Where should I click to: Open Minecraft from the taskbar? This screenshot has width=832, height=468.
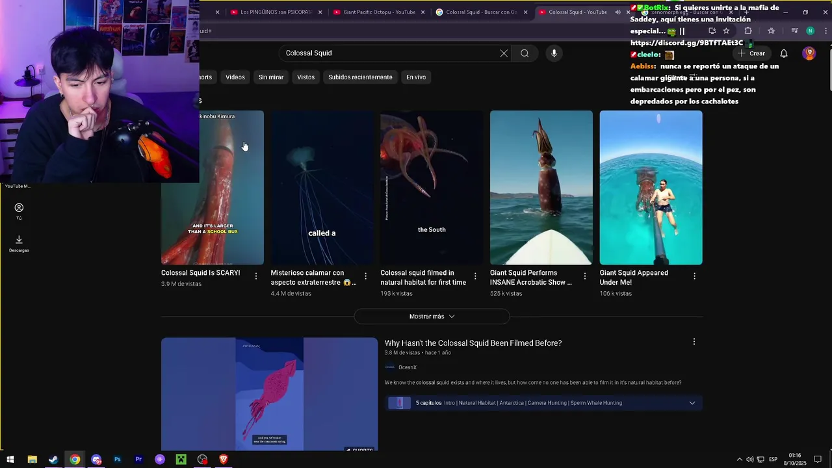tap(181, 460)
